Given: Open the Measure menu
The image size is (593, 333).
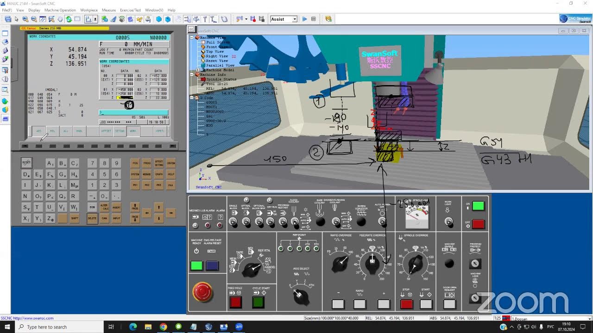Looking at the screenshot, I should pyautogui.click(x=109, y=10).
